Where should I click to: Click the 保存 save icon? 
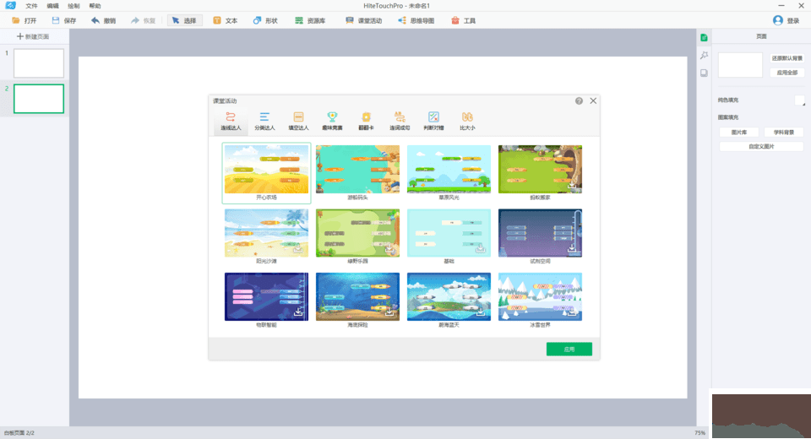click(x=56, y=20)
